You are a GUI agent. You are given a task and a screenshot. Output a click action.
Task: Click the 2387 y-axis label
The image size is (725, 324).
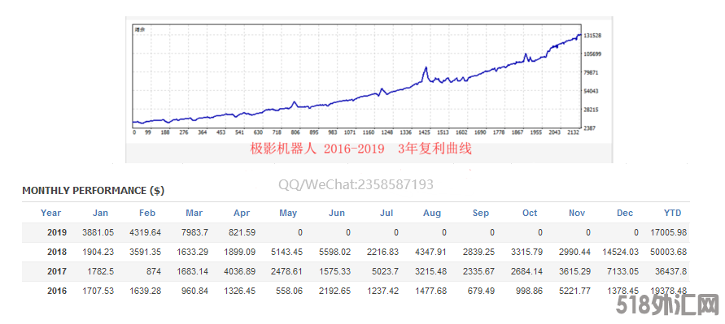[590, 127]
